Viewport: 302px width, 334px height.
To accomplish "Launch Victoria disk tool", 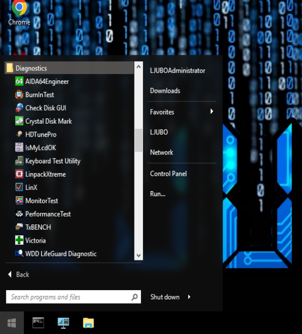I will 69,241.
